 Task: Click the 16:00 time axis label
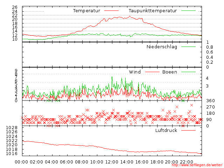(x=142, y=162)
